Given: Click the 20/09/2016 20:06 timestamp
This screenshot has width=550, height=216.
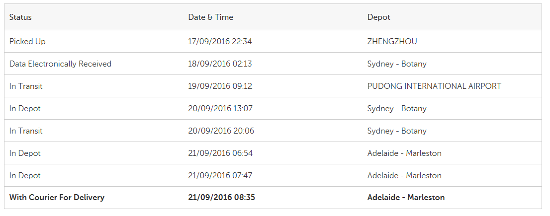Looking at the screenshot, I should (221, 131).
